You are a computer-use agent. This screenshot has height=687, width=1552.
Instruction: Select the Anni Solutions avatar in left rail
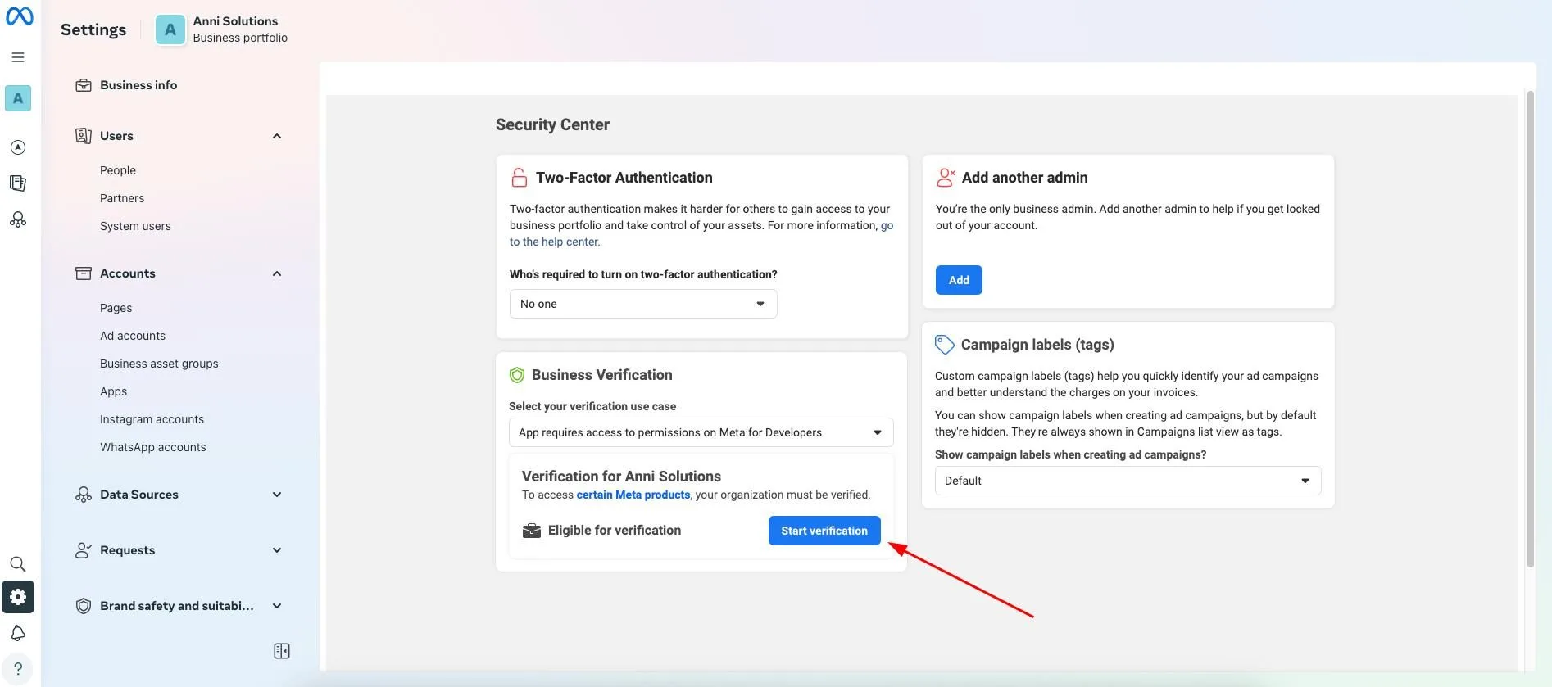[18, 98]
